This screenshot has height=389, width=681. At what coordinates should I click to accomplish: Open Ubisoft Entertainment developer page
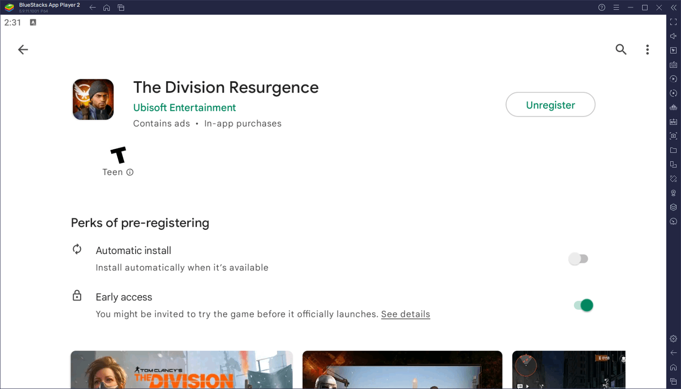(184, 108)
